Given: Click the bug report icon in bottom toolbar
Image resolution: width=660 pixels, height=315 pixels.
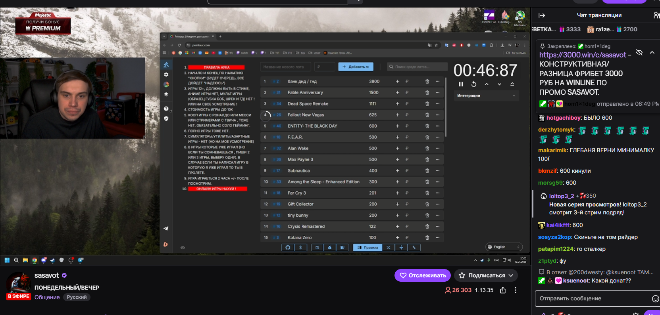Looking at the screenshot, I should tap(329, 248).
